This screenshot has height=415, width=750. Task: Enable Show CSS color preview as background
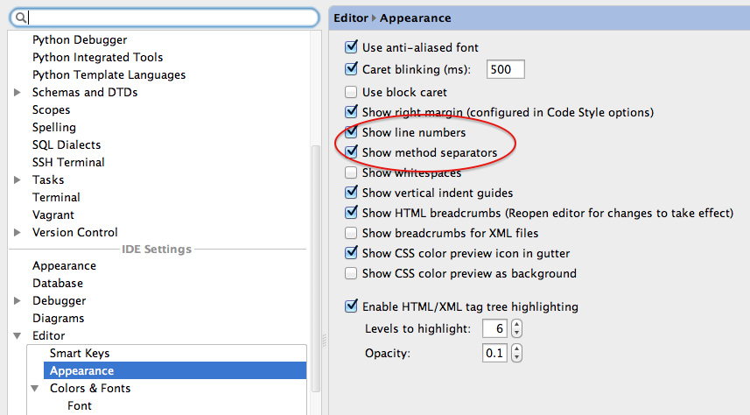pyautogui.click(x=351, y=273)
